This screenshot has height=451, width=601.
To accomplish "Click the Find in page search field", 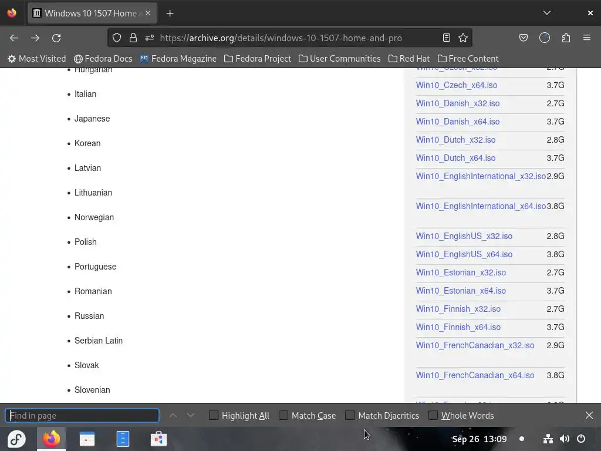I will [x=82, y=416].
